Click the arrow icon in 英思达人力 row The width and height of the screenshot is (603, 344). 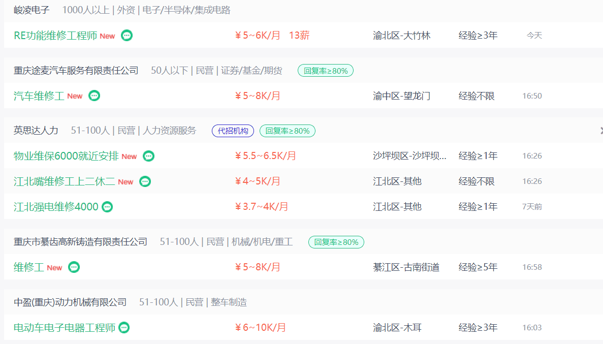pos(601,131)
